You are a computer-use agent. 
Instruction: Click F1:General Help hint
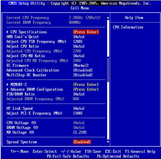click(x=140, y=151)
